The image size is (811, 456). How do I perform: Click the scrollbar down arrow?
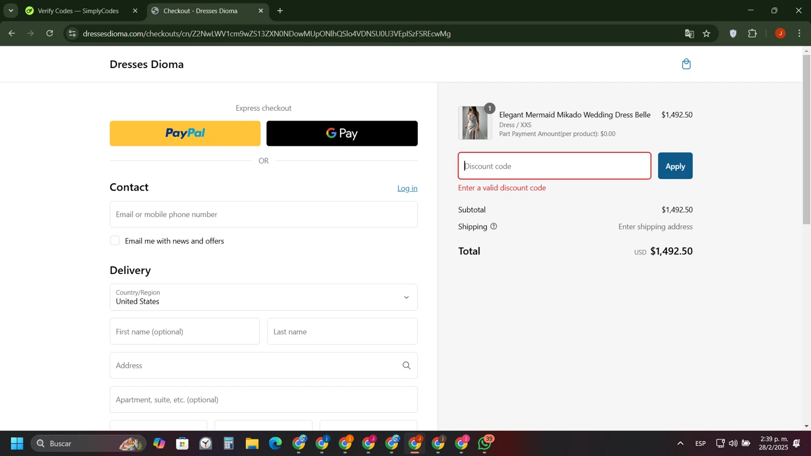(x=806, y=426)
